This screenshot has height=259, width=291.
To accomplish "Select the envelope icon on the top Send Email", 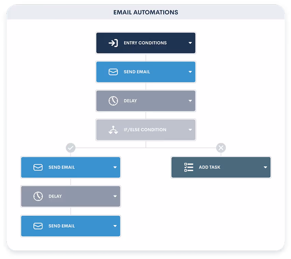I will coord(113,72).
